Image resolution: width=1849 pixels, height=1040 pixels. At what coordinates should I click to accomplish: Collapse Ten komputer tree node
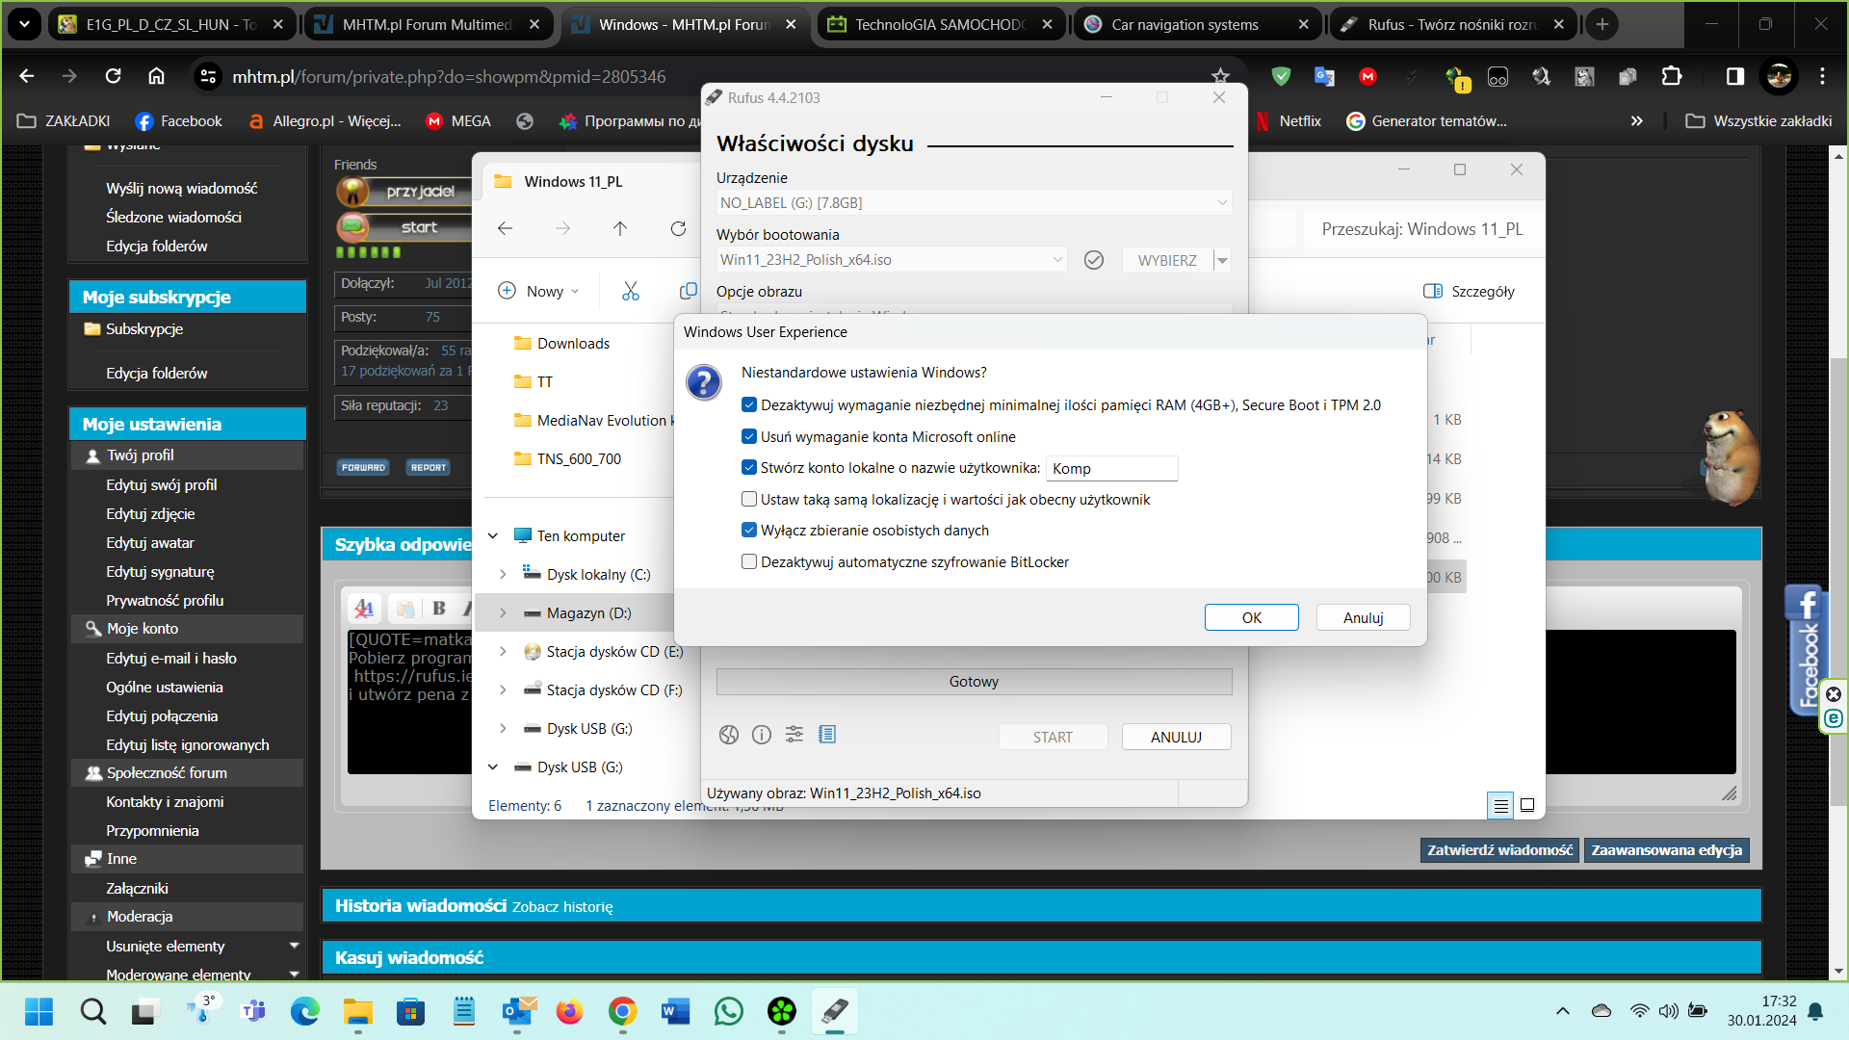493,535
